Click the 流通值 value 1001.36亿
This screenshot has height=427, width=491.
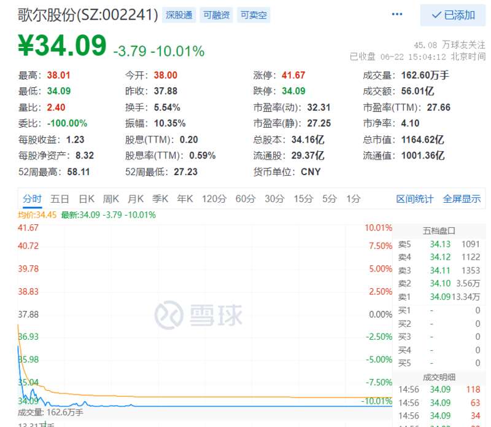point(423,155)
